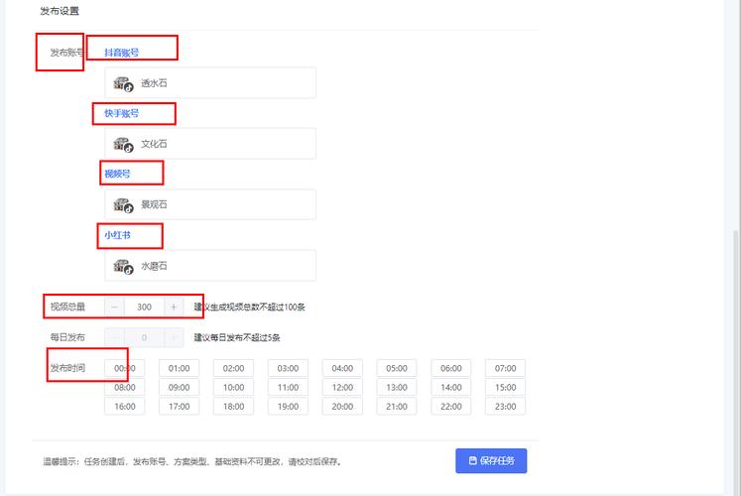Decrease 视频总量 with the minus button
This screenshot has height=496, width=741.
114,308
